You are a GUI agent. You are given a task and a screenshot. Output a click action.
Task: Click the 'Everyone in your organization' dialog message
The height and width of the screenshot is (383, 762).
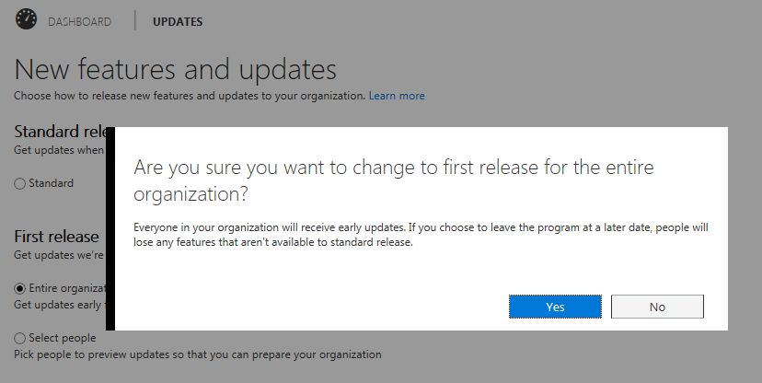point(420,235)
